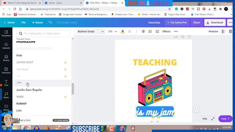Change text color with the A icon
The width and height of the screenshot is (235, 132).
click(123, 32)
